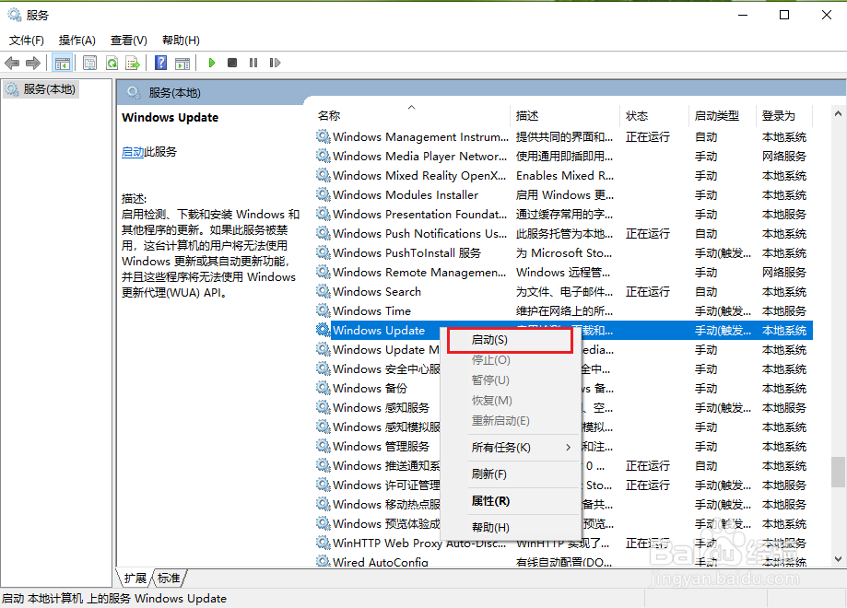Click the Restart Service toolbar icon
Screen dimensions: 847x608
pyautogui.click(x=275, y=64)
